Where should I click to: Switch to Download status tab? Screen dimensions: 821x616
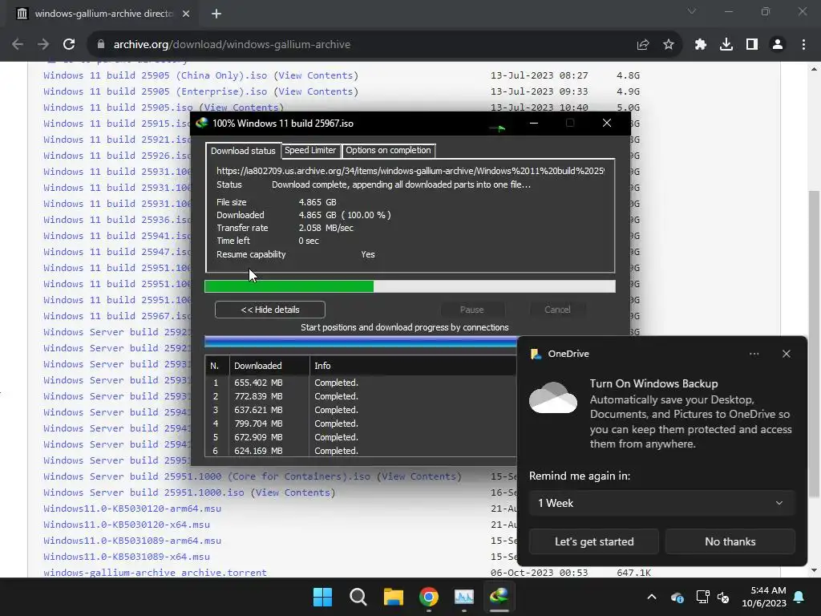[x=243, y=151]
